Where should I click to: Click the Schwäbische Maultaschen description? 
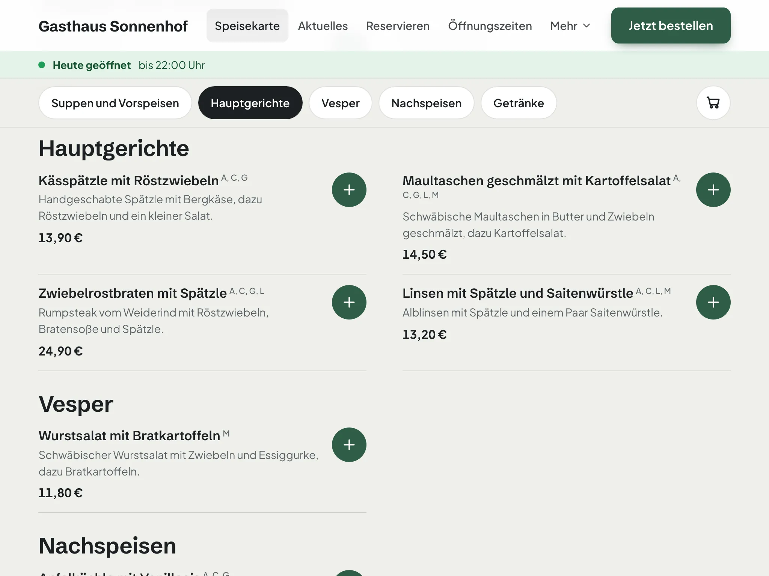(x=528, y=225)
